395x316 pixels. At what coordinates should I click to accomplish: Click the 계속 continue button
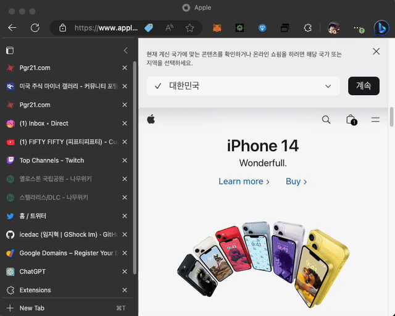pyautogui.click(x=364, y=86)
